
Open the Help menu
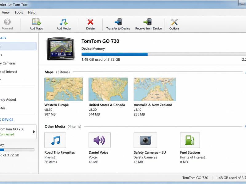point(32,12)
